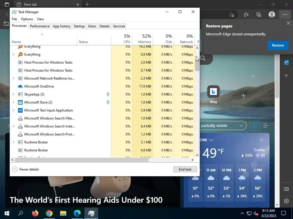The width and height of the screenshot is (293, 219).
Task: Switch to the Services tab
Action: click(x=119, y=26)
